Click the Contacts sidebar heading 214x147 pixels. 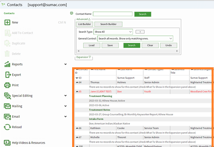pos(9,13)
